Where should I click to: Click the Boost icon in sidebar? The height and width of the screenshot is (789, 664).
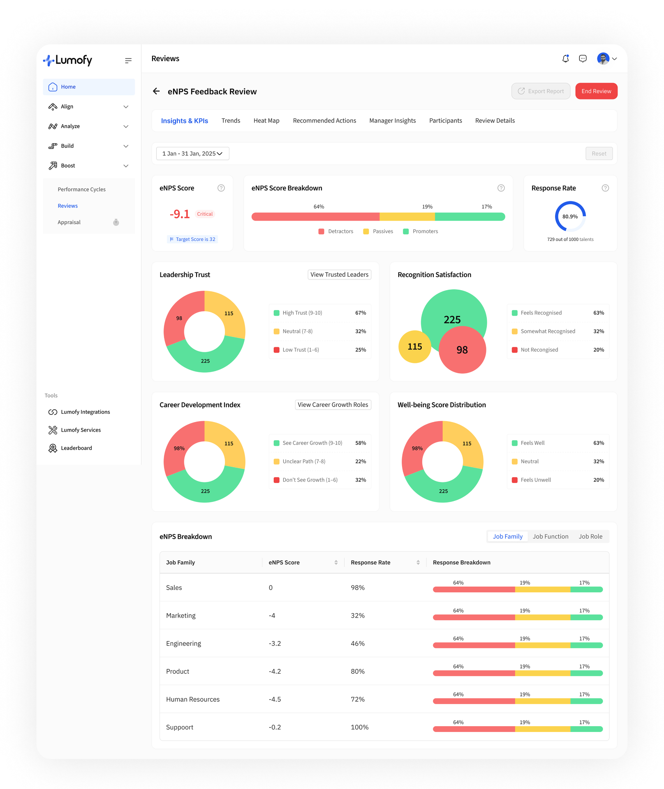53,166
